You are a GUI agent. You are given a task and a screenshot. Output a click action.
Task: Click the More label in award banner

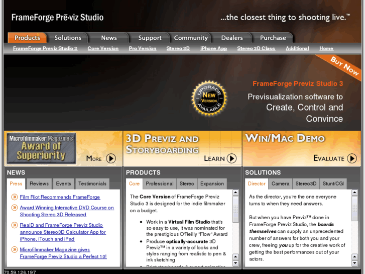click(94, 158)
